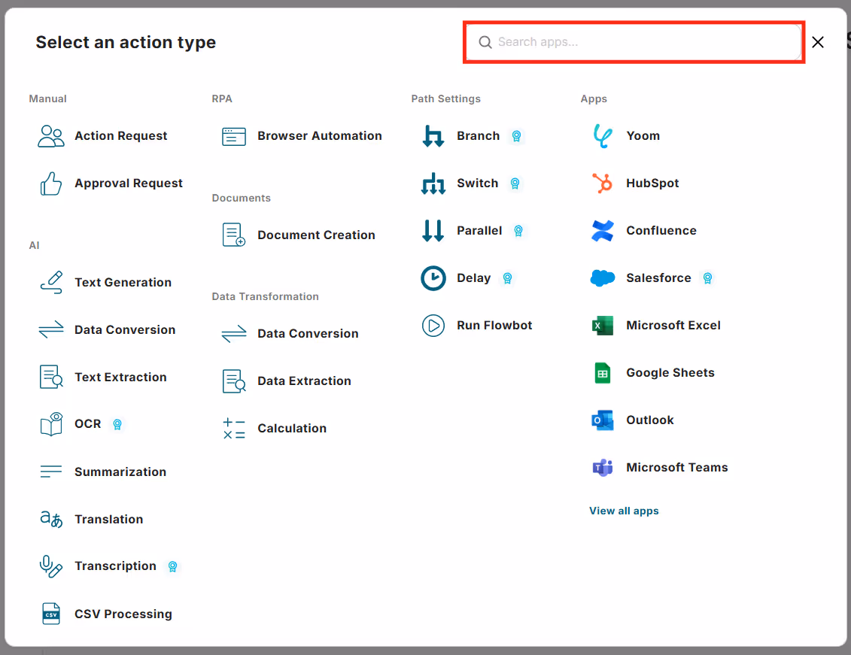The height and width of the screenshot is (655, 851).
Task: Pick the Confluence label
Action: [x=661, y=230]
